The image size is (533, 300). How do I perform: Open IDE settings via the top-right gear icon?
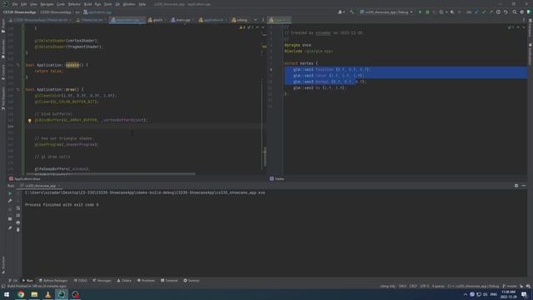coord(522,12)
